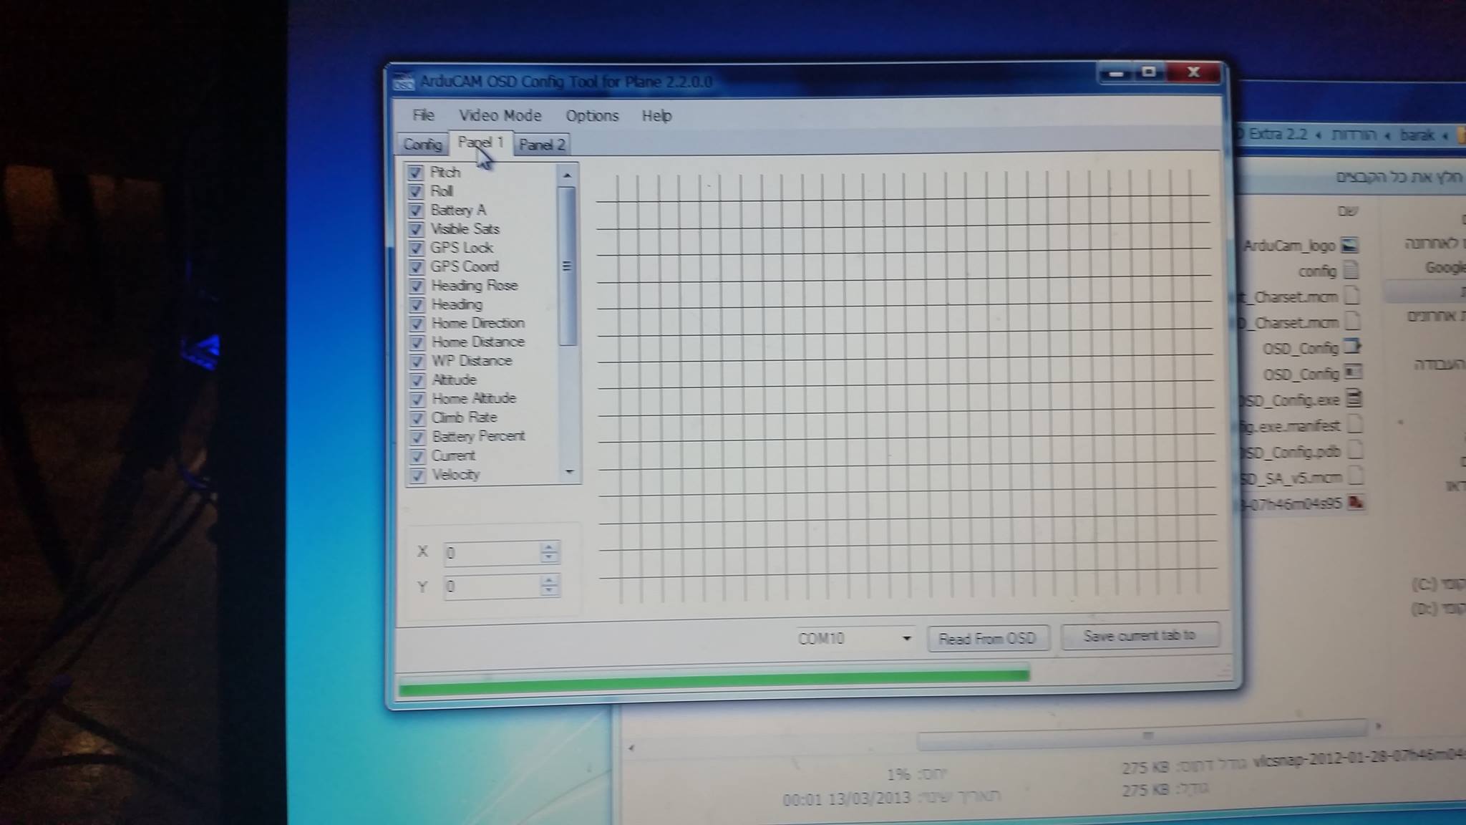The image size is (1466, 825).
Task: Select the Climb Rate item label
Action: coord(464,418)
